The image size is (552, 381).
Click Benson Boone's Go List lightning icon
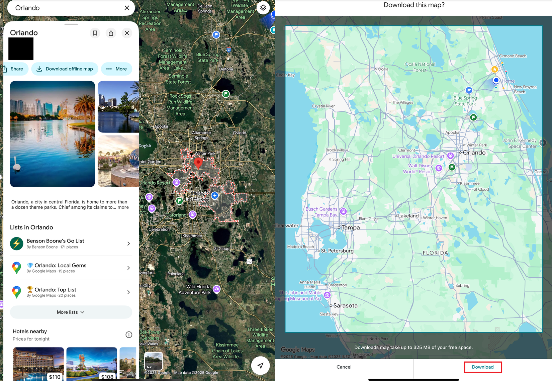point(17,244)
